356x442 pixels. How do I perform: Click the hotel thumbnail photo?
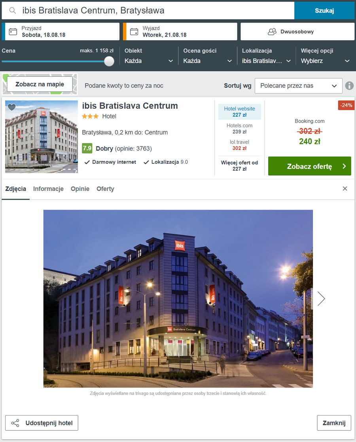[42, 137]
